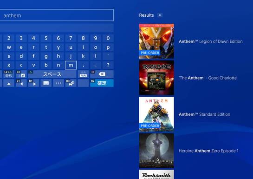Open the Rock Band cover thumbnail

click(156, 78)
